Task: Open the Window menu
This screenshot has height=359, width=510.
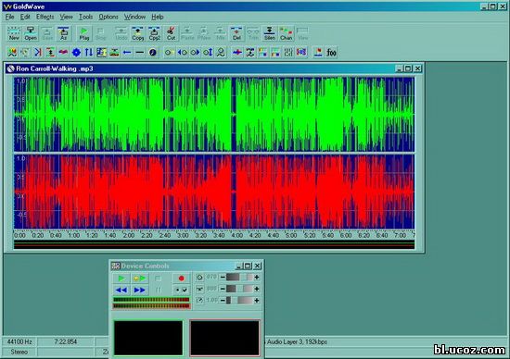Action: (135, 17)
